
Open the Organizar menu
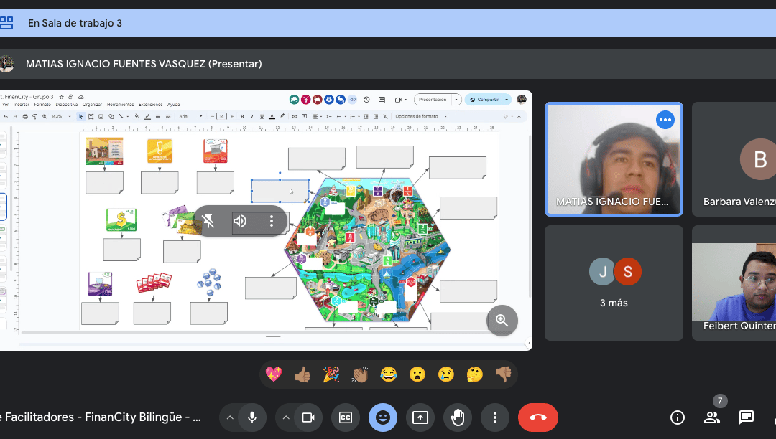coord(92,105)
